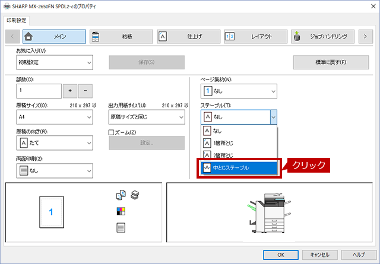Open 原稿サイズ A4 dropdown
The height and width of the screenshot is (264, 380).
(55, 117)
